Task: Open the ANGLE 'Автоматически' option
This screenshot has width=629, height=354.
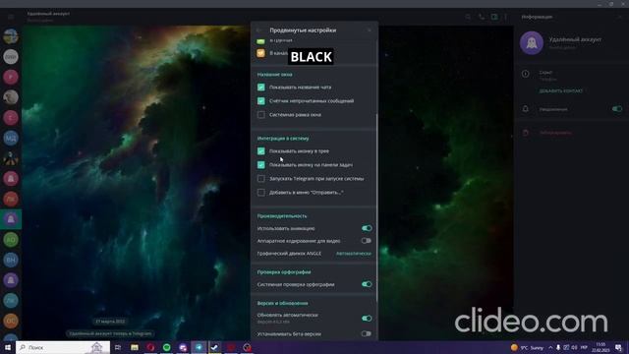Action: click(x=354, y=254)
